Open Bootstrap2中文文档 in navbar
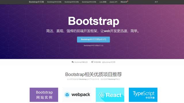The width and height of the screenshot is (184, 103). (x=54, y=2)
